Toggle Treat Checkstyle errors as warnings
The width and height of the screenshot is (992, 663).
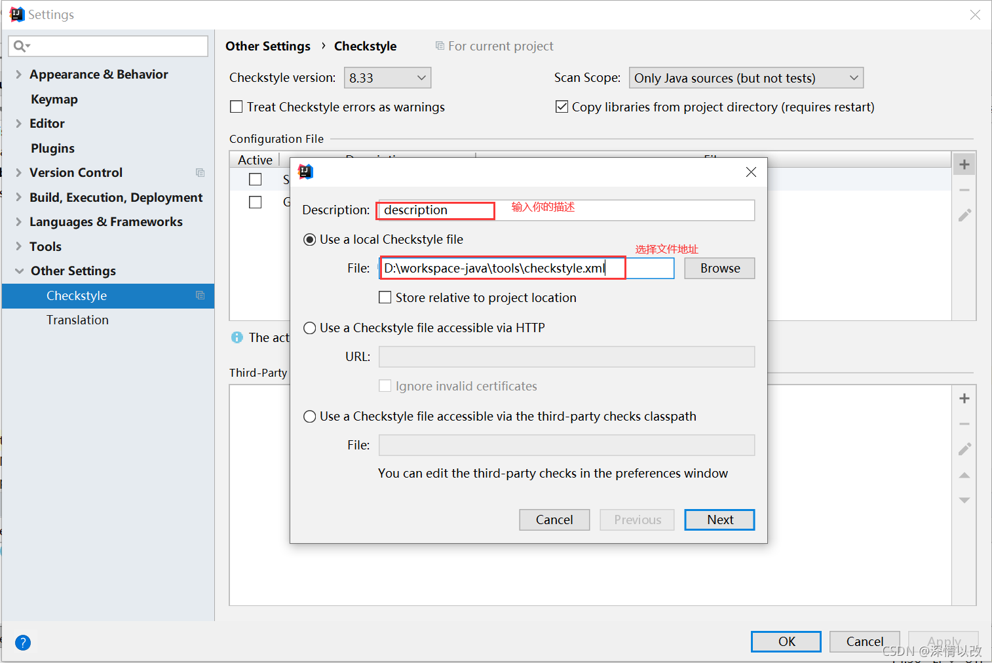[x=237, y=107]
